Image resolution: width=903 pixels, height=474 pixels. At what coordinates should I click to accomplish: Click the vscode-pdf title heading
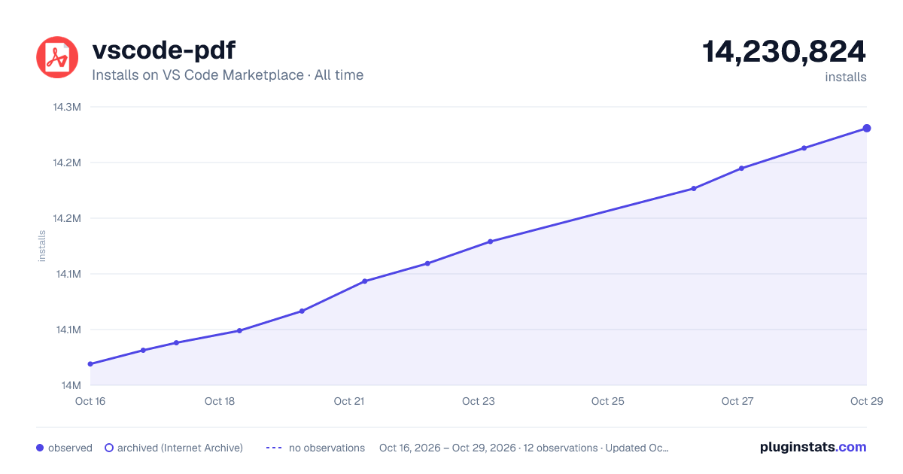pyautogui.click(x=163, y=51)
